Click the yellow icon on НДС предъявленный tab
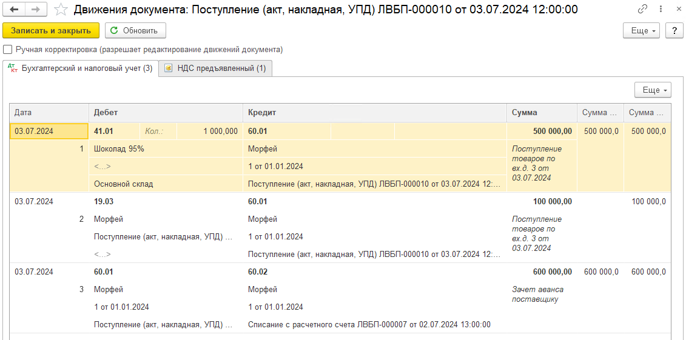The width and height of the screenshot is (686, 340). pyautogui.click(x=169, y=68)
